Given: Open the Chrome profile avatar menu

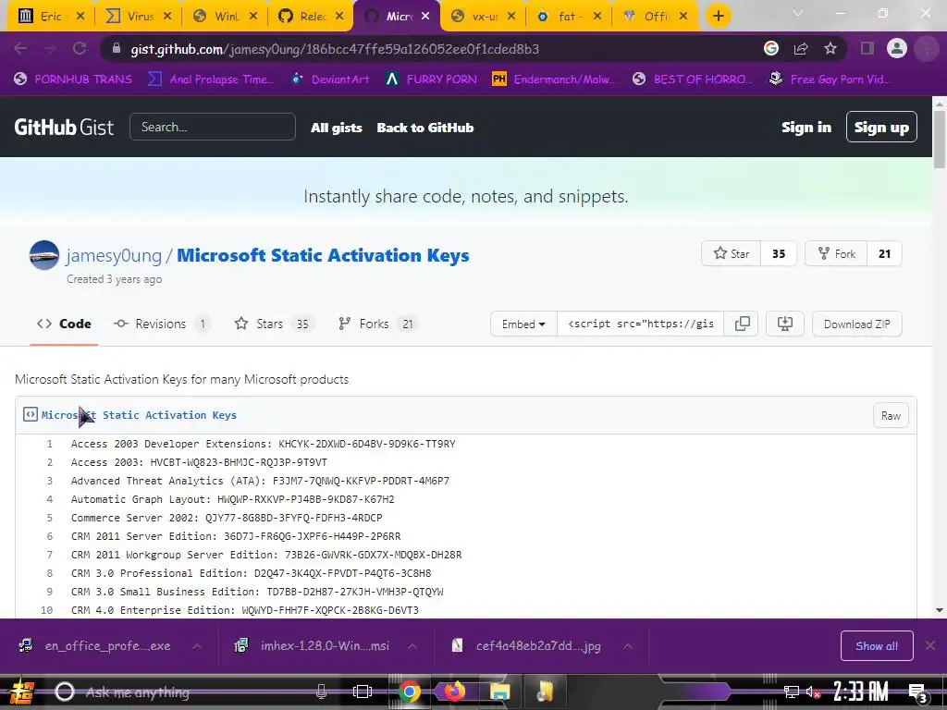Looking at the screenshot, I should pyautogui.click(x=897, y=49).
